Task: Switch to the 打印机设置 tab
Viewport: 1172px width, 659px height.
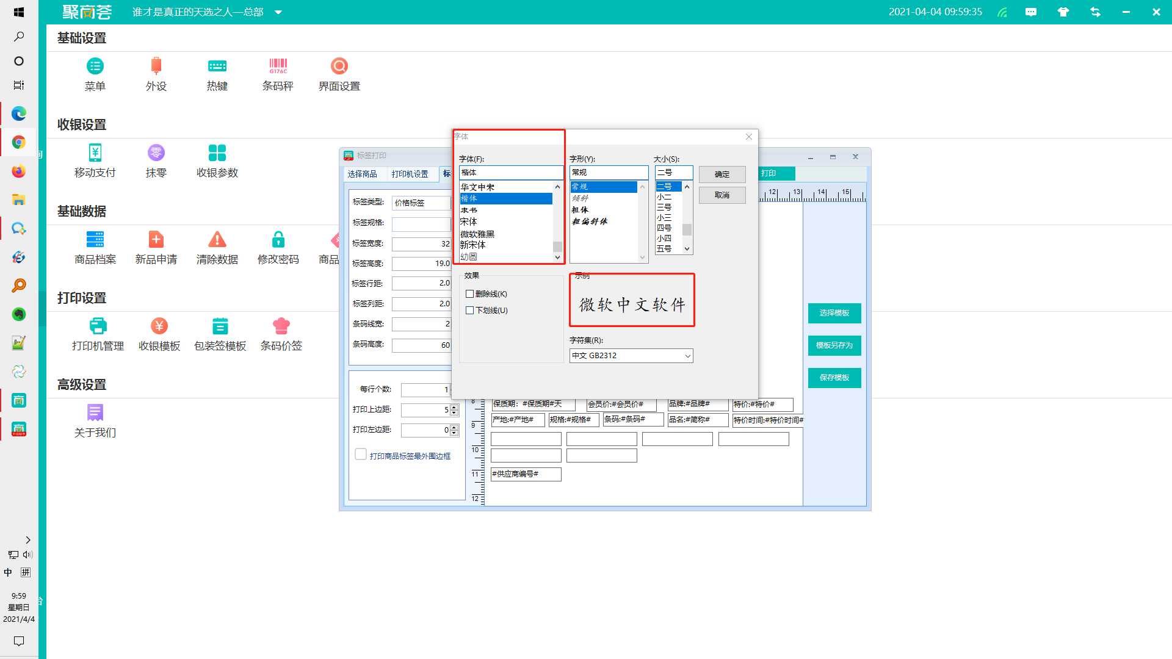Action: 410,174
